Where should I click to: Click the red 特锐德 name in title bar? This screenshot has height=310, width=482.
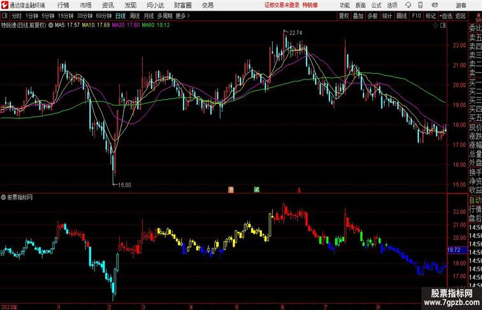tap(310, 5)
